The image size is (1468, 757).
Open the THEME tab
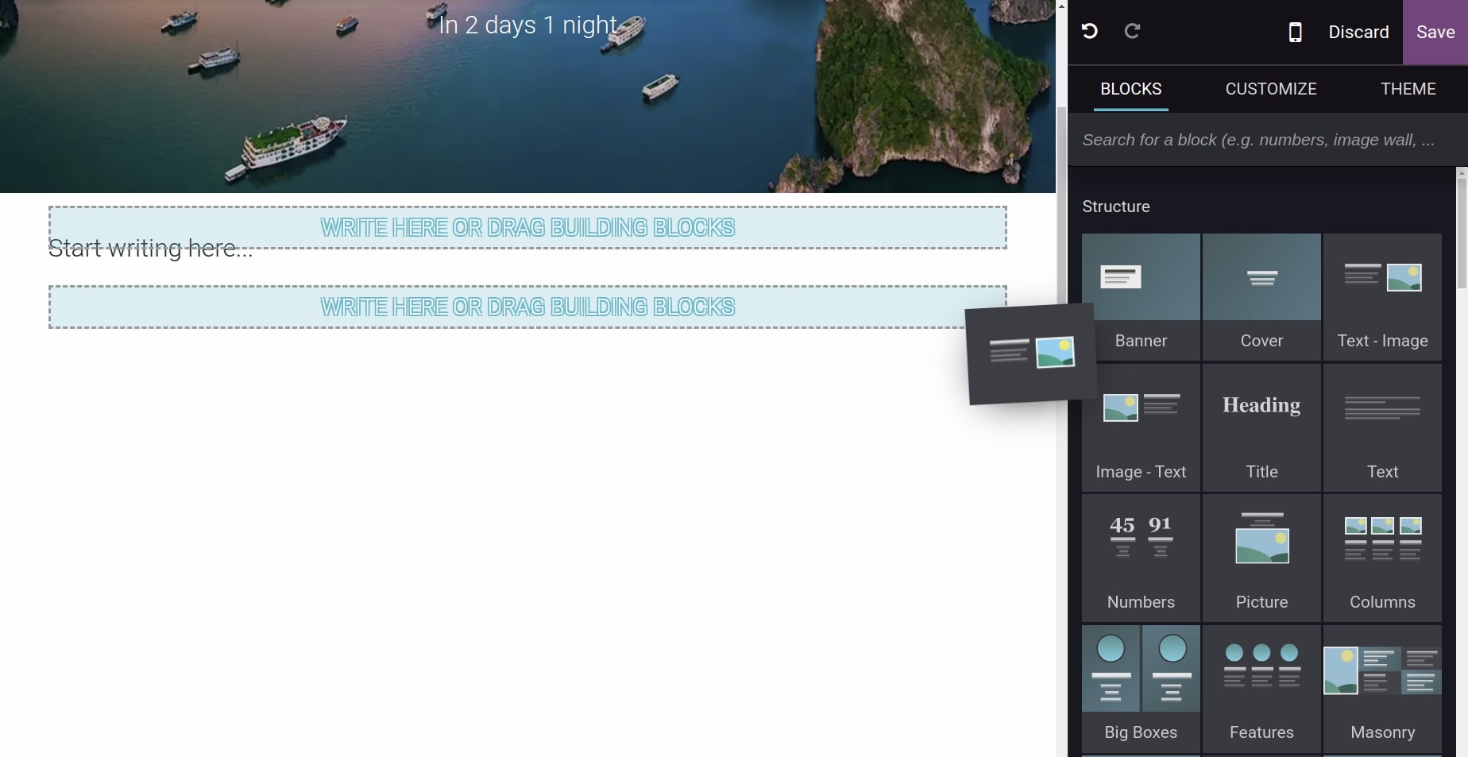1408,89
